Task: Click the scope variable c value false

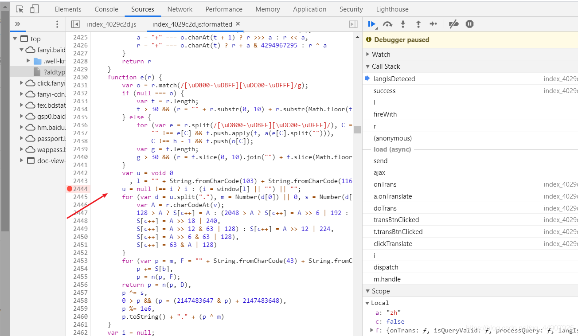Action: click(x=395, y=321)
